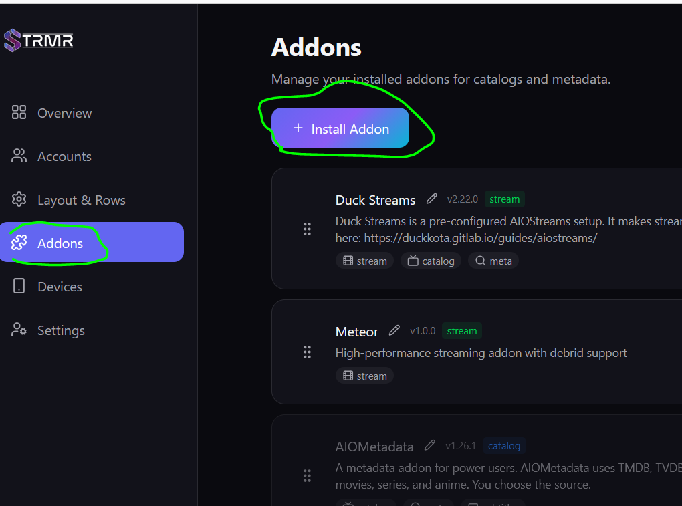Screen dimensions: 682x506
Task: Select the Addons sidebar item
Action: tap(60, 243)
